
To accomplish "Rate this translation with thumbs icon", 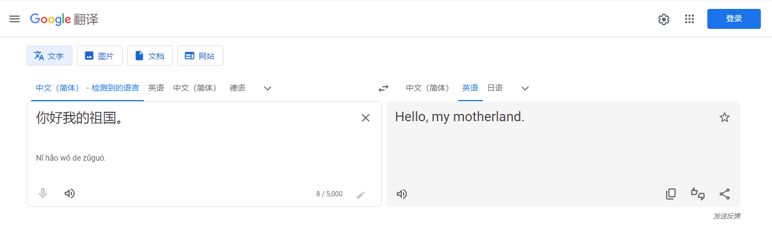I will coord(698,194).
